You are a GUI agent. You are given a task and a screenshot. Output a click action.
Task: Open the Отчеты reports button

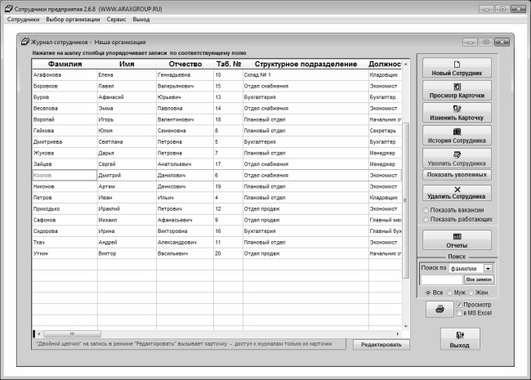tap(457, 240)
